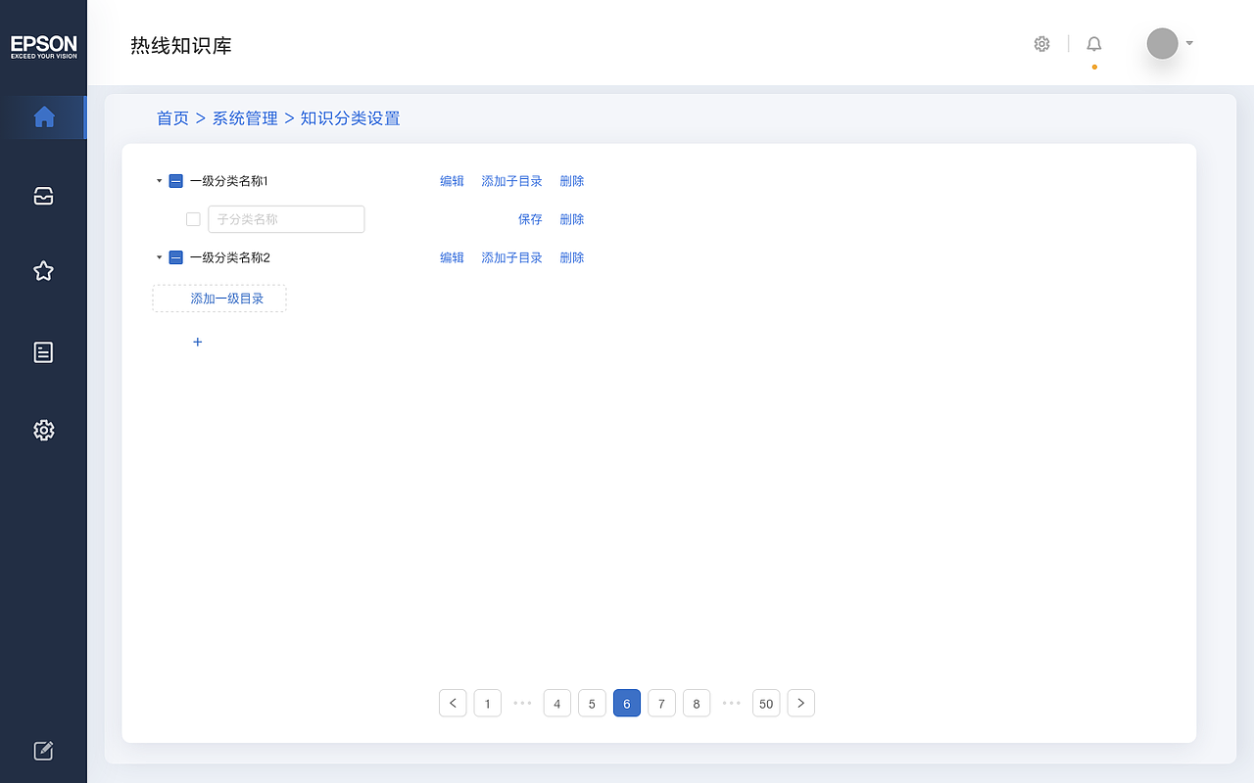Select the favorites star icon
The width and height of the screenshot is (1254, 783).
pos(43,271)
